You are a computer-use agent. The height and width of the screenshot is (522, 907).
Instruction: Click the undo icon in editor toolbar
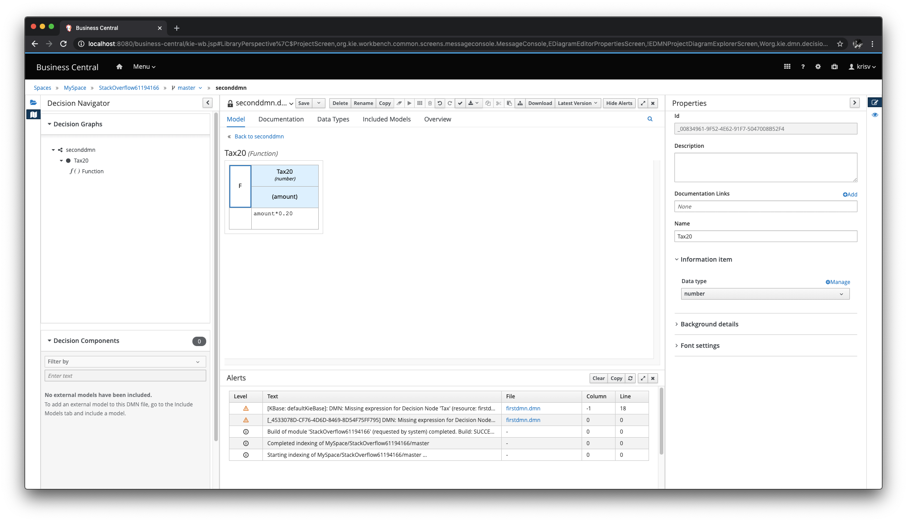[x=440, y=103]
